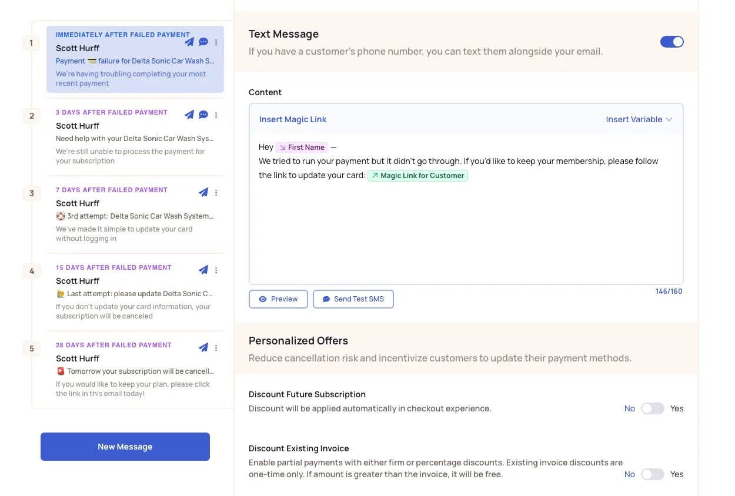Open the Insert Variable dropdown
The image size is (735, 496).
click(x=639, y=119)
